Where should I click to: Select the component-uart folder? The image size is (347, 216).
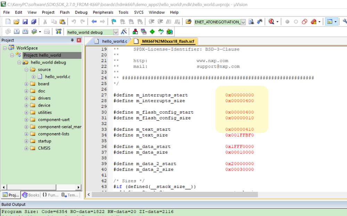point(53,119)
